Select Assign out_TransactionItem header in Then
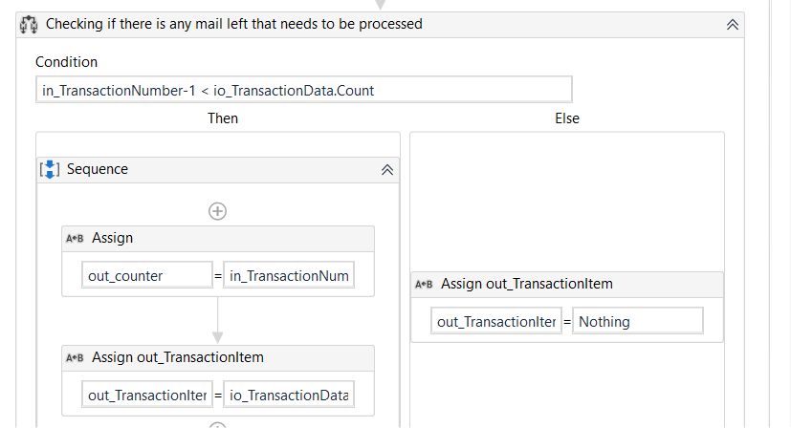 pyautogui.click(x=178, y=357)
